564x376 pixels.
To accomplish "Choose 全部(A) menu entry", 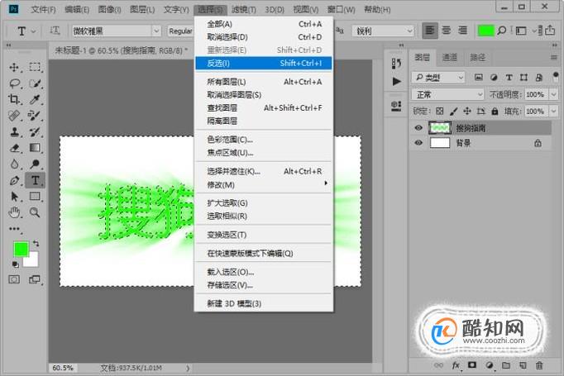I will click(263, 24).
